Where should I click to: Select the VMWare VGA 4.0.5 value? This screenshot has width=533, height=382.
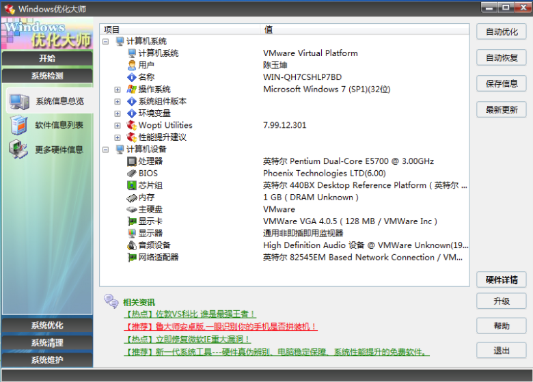click(x=350, y=221)
